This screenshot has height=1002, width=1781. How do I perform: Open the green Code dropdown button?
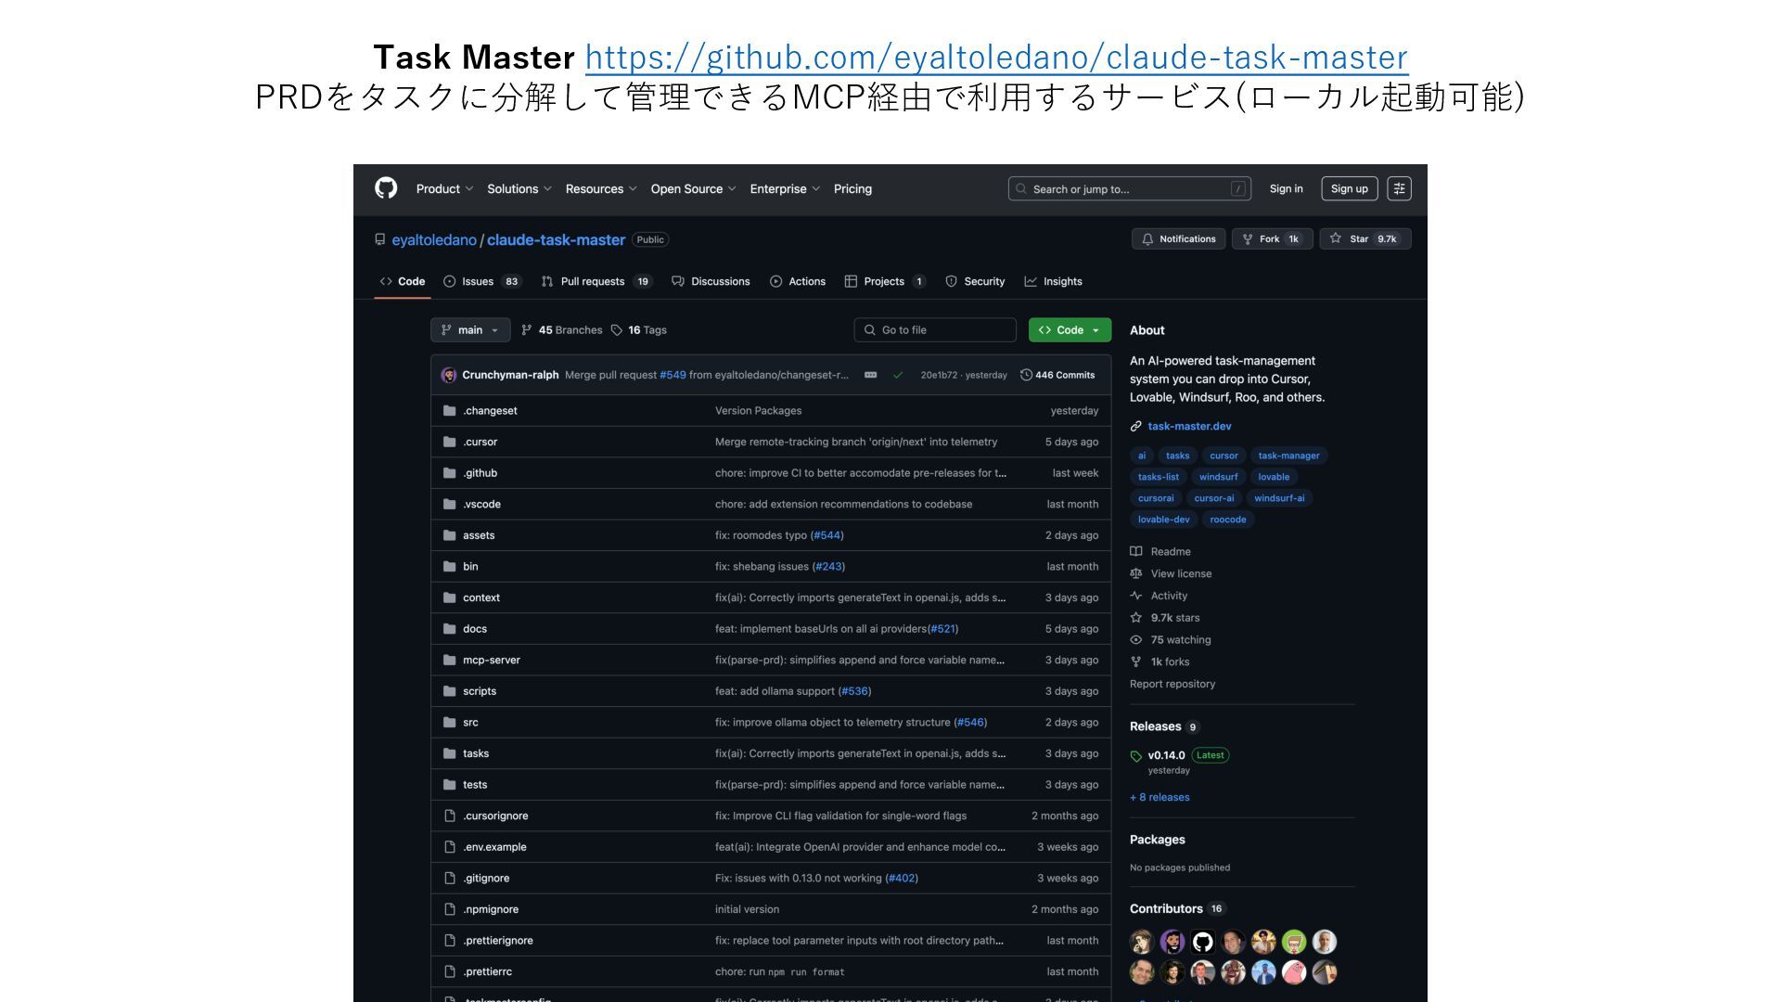tap(1070, 330)
